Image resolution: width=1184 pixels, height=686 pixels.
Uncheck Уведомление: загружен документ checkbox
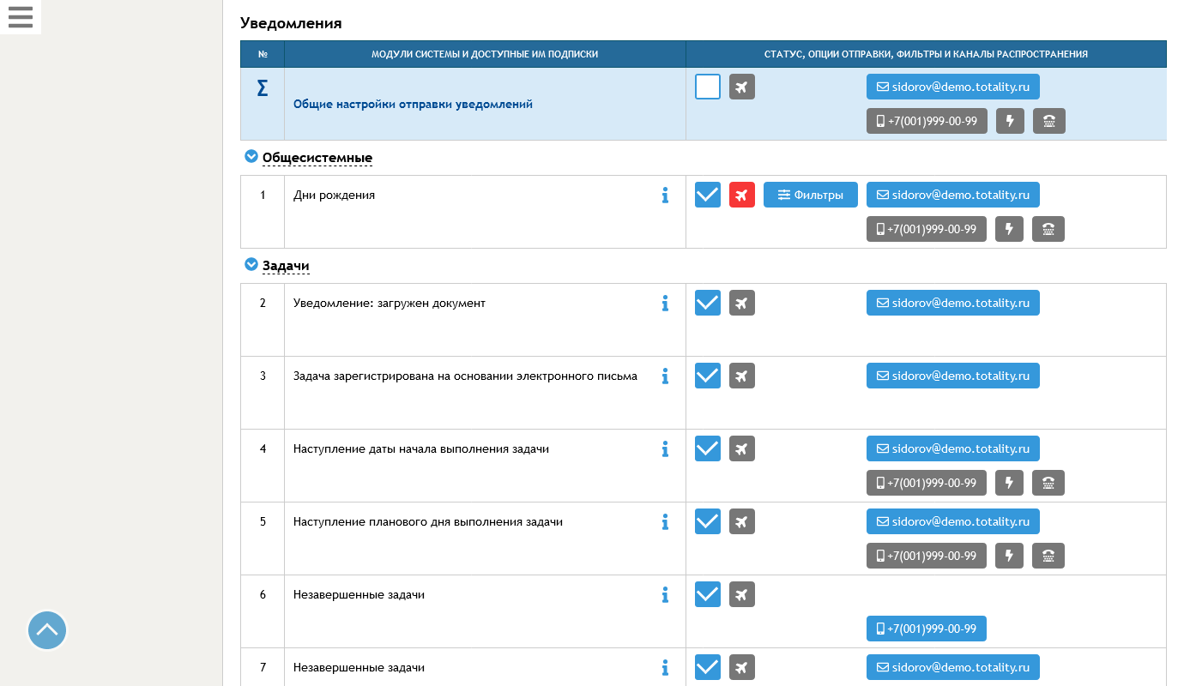(708, 303)
